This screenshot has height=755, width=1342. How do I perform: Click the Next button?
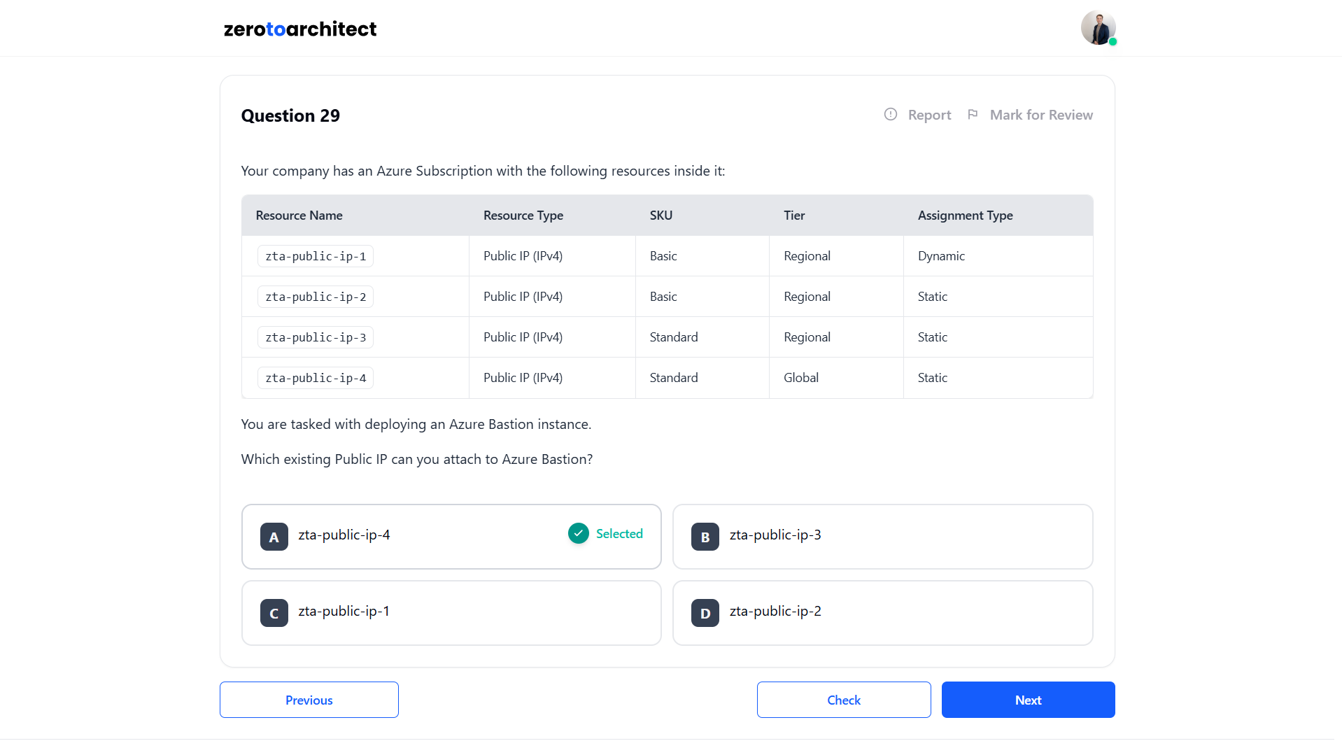click(1028, 699)
